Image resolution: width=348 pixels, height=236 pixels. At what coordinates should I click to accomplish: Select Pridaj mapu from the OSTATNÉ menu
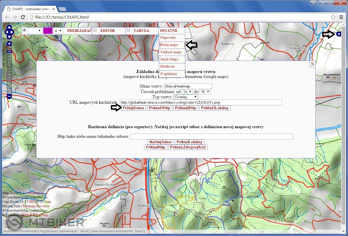tap(169, 45)
